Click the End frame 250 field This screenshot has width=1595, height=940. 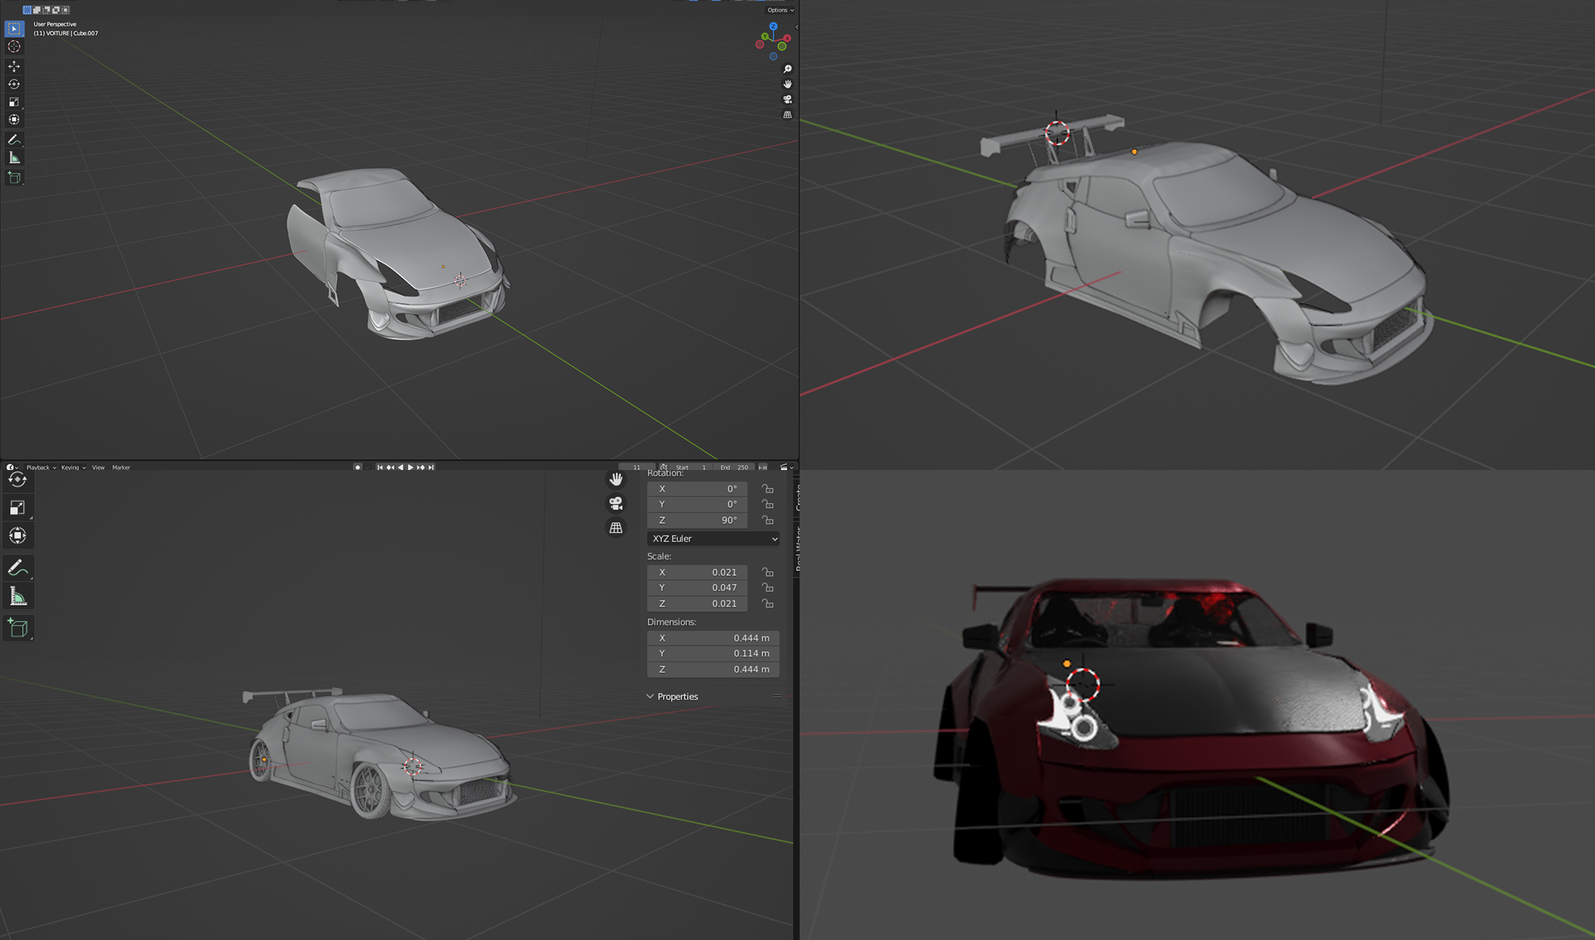pyautogui.click(x=735, y=467)
